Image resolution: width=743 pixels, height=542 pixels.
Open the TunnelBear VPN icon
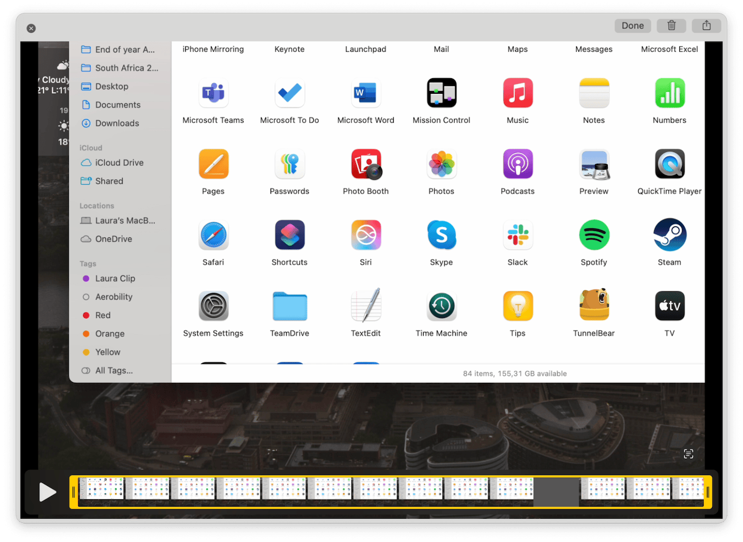594,306
